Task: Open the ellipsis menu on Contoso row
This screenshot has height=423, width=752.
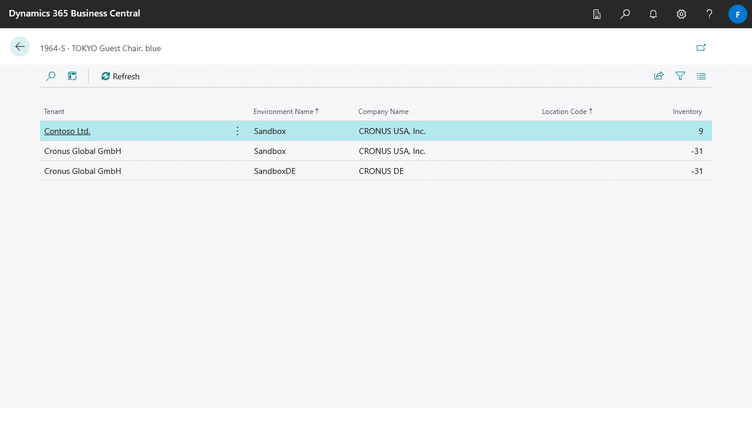Action: (237, 130)
